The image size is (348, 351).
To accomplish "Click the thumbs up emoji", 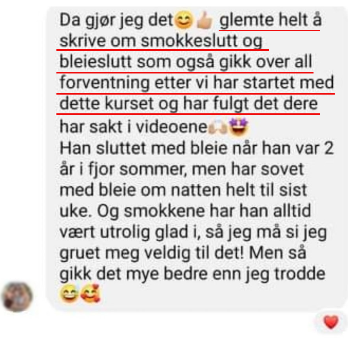I will [205, 20].
